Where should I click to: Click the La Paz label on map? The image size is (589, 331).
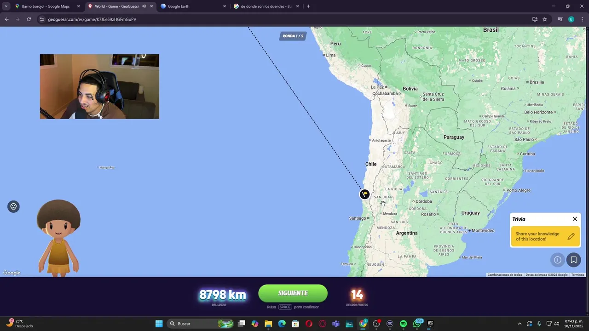pyautogui.click(x=377, y=87)
